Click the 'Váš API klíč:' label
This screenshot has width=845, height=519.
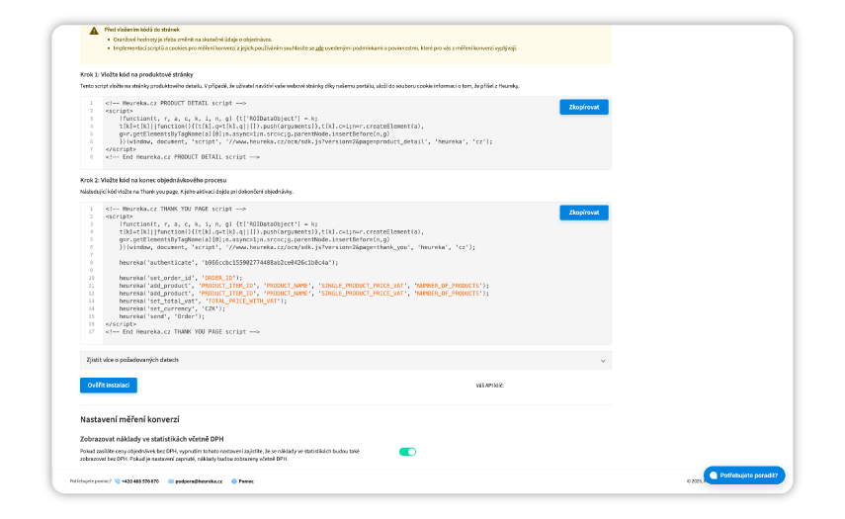tap(490, 386)
